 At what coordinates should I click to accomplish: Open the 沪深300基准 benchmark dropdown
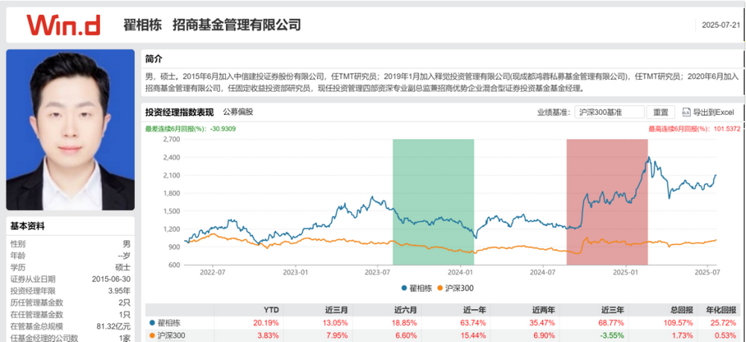(609, 113)
